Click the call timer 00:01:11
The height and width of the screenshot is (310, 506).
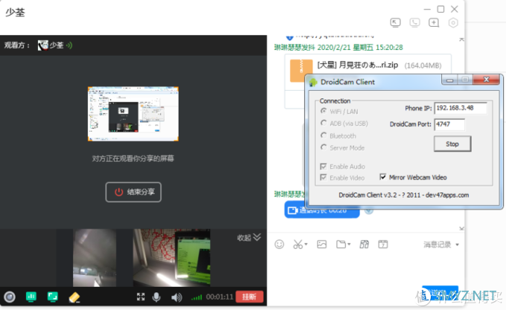(x=220, y=297)
